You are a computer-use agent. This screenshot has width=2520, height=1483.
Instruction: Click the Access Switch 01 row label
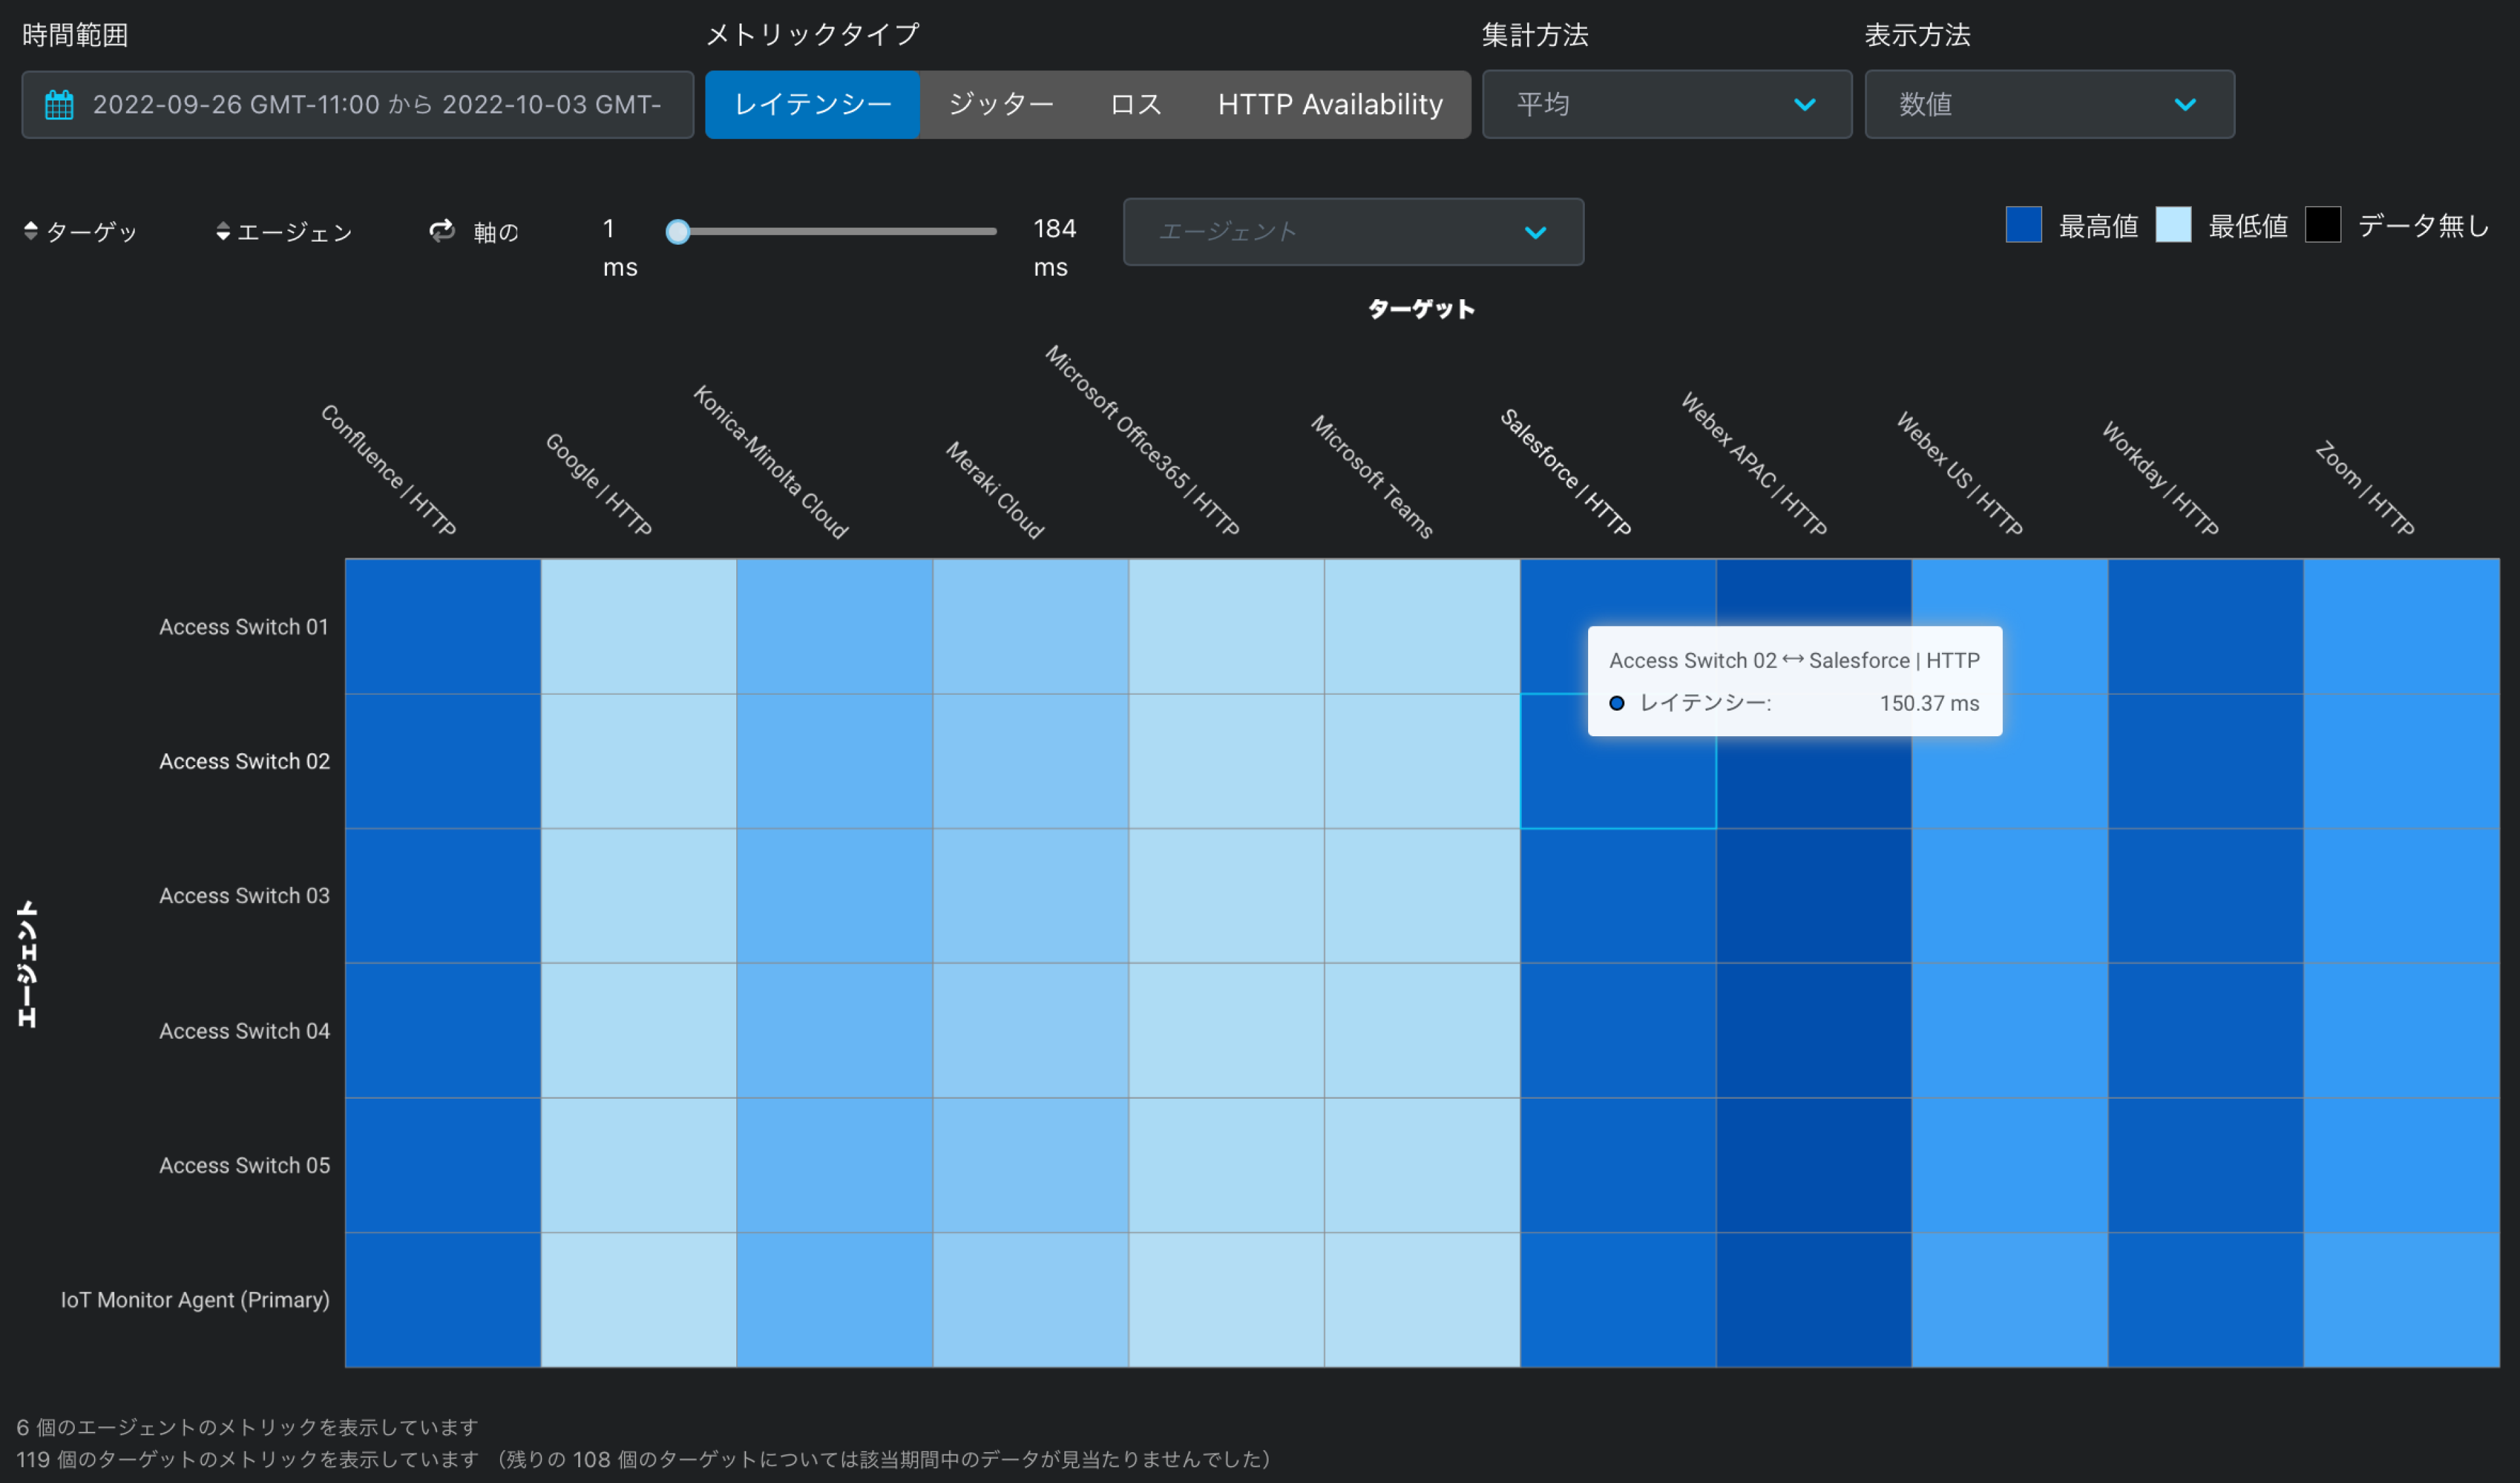(244, 627)
